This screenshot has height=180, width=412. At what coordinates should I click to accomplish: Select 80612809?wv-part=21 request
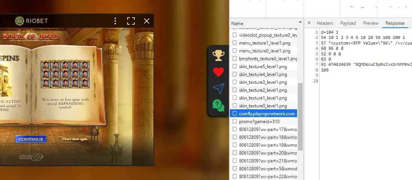pos(263,161)
